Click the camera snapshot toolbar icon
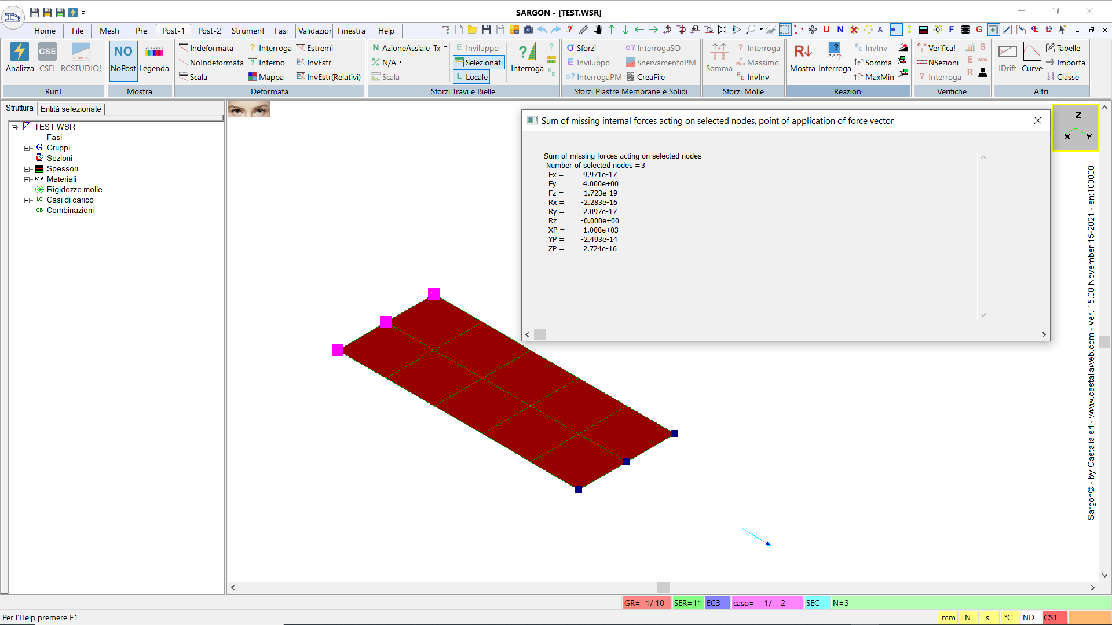The width and height of the screenshot is (1112, 625). 528,30
